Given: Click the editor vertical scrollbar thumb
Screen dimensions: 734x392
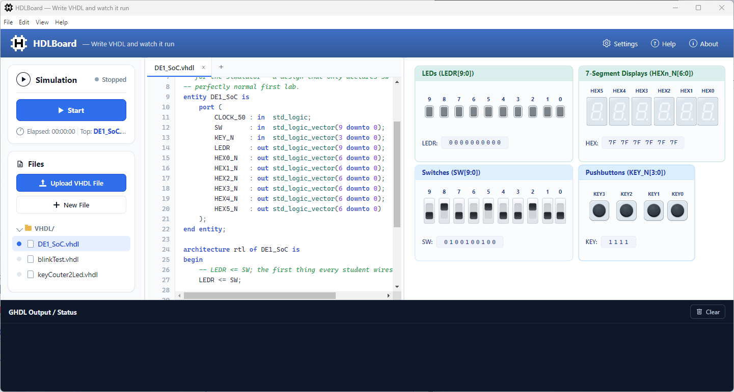Looking at the screenshot, I should [397, 174].
